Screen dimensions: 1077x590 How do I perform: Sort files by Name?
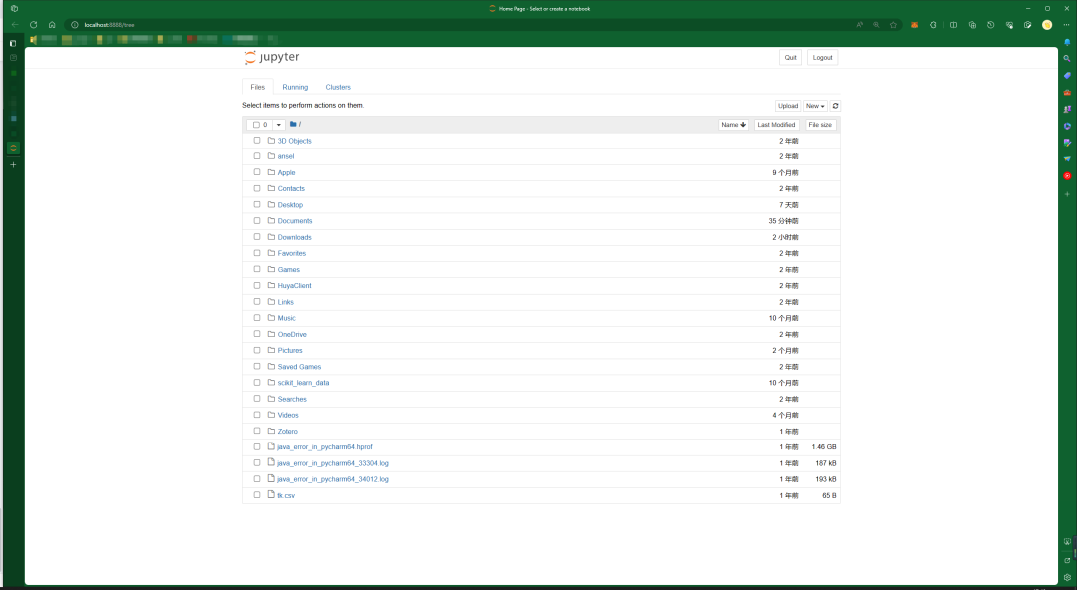pyautogui.click(x=733, y=125)
